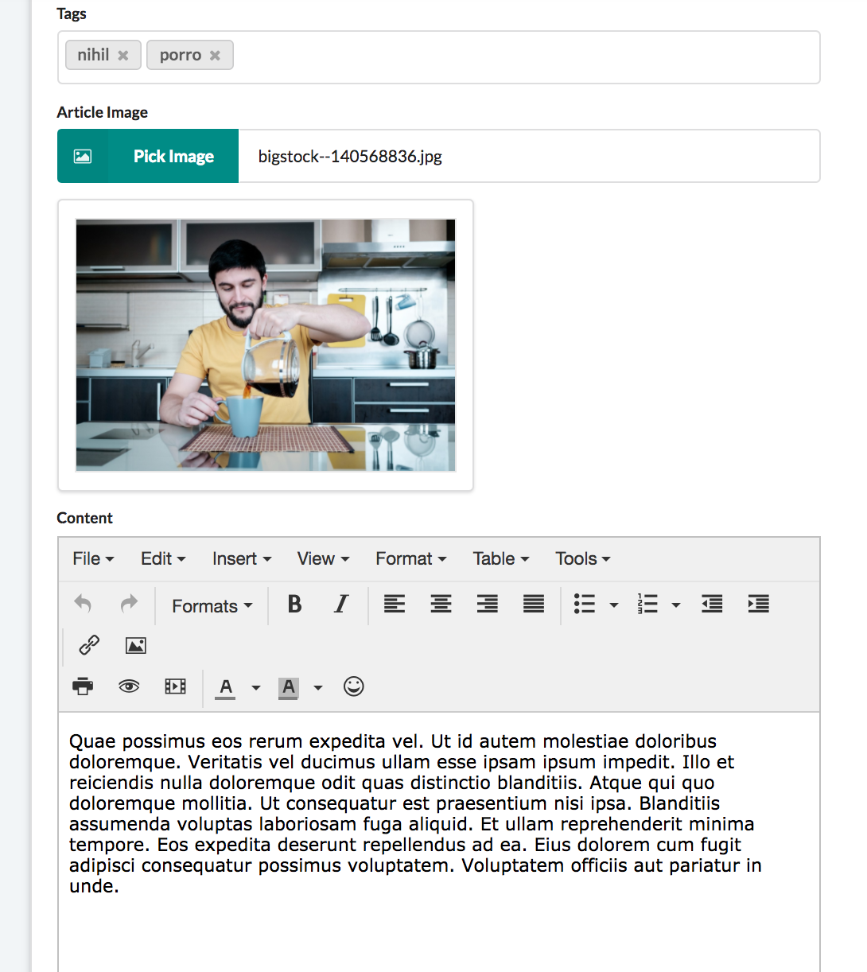Undo the last editing action

(x=83, y=605)
